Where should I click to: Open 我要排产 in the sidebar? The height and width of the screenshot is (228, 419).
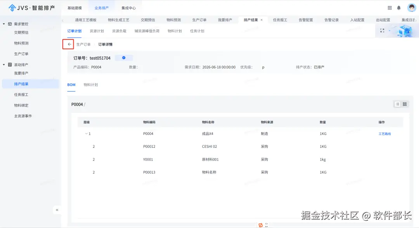21,73
